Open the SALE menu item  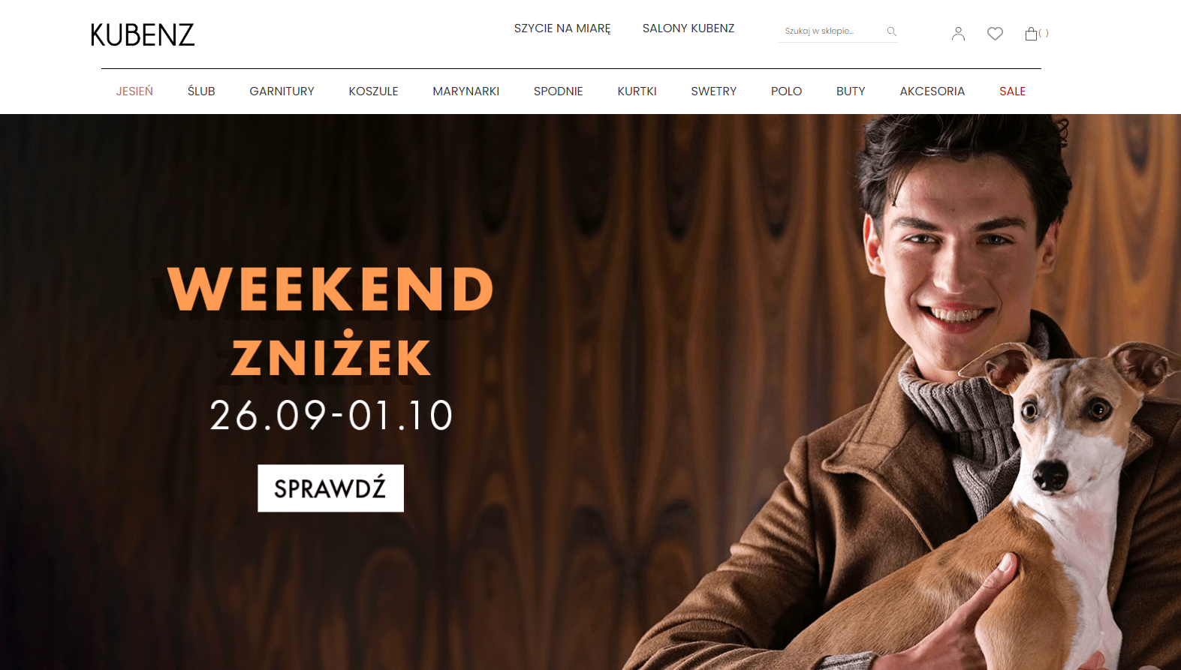tap(1012, 92)
